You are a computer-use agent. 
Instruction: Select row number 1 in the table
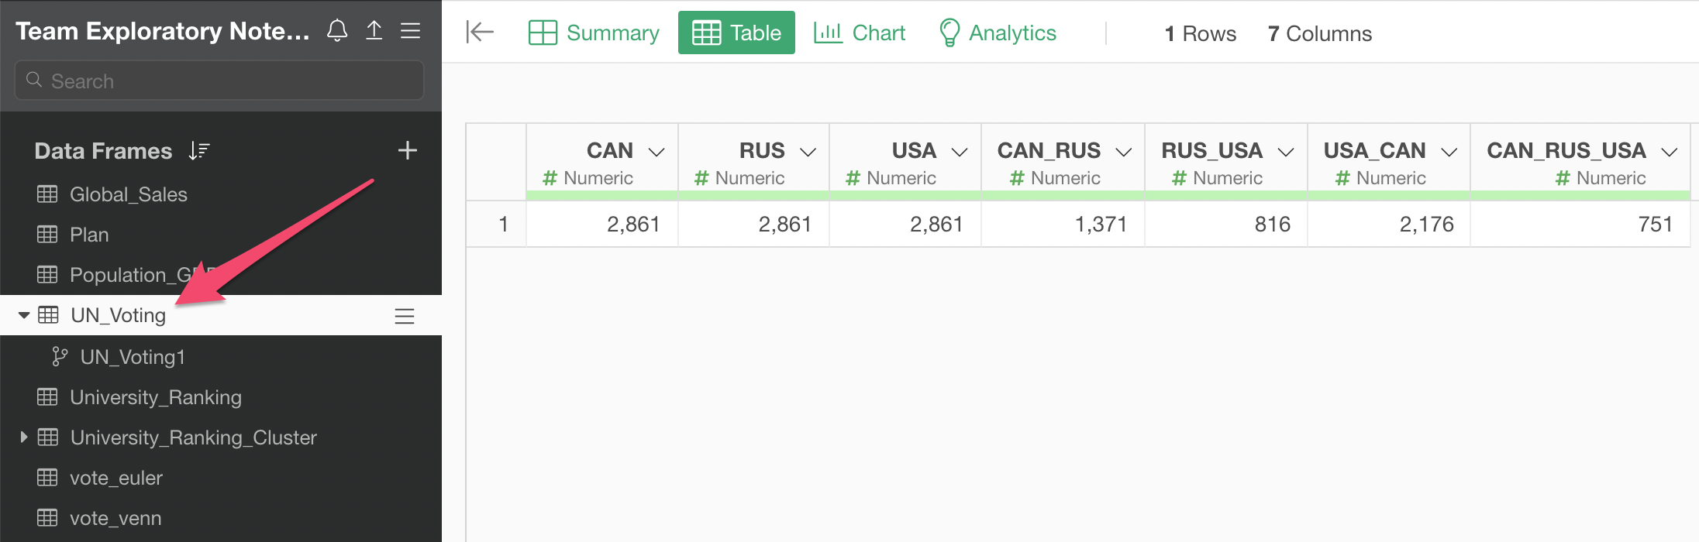[503, 225]
